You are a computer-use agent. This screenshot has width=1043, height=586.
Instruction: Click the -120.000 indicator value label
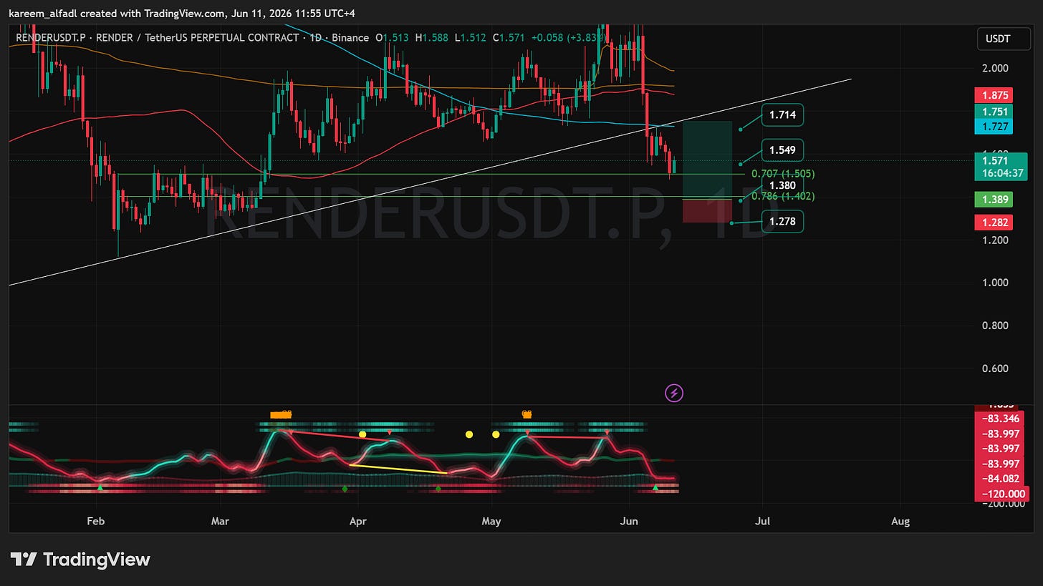point(1001,494)
